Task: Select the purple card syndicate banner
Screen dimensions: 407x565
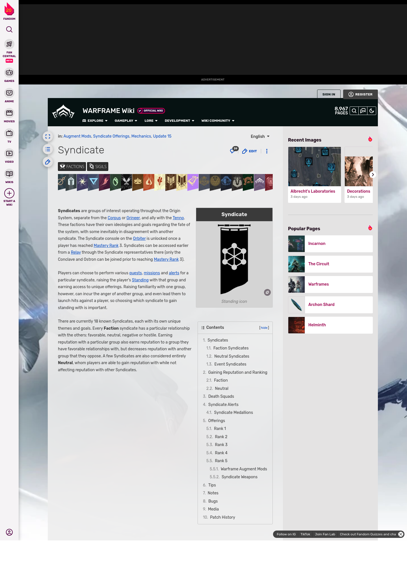Action: (193, 182)
